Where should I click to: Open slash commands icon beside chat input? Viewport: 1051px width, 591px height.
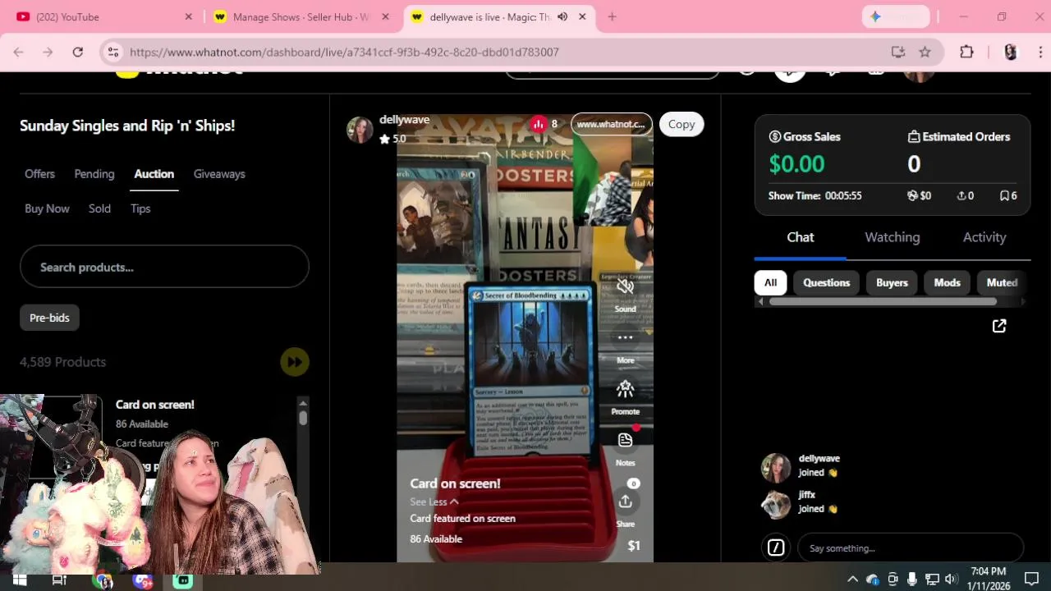776,547
